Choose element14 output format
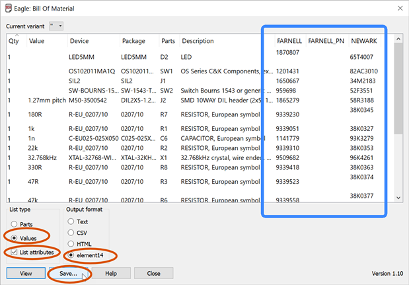The width and height of the screenshot is (409, 285). 71,255
